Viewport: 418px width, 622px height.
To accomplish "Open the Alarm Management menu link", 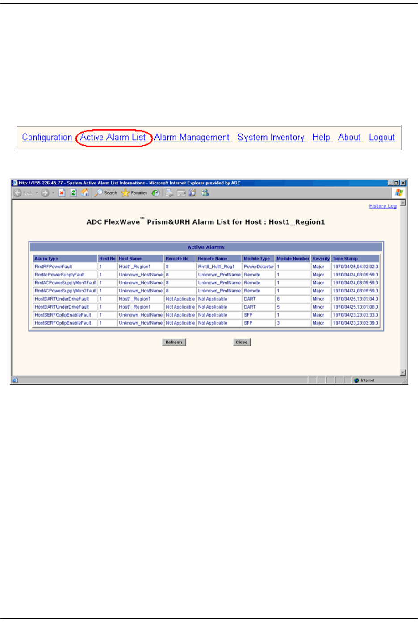I will tap(192, 138).
